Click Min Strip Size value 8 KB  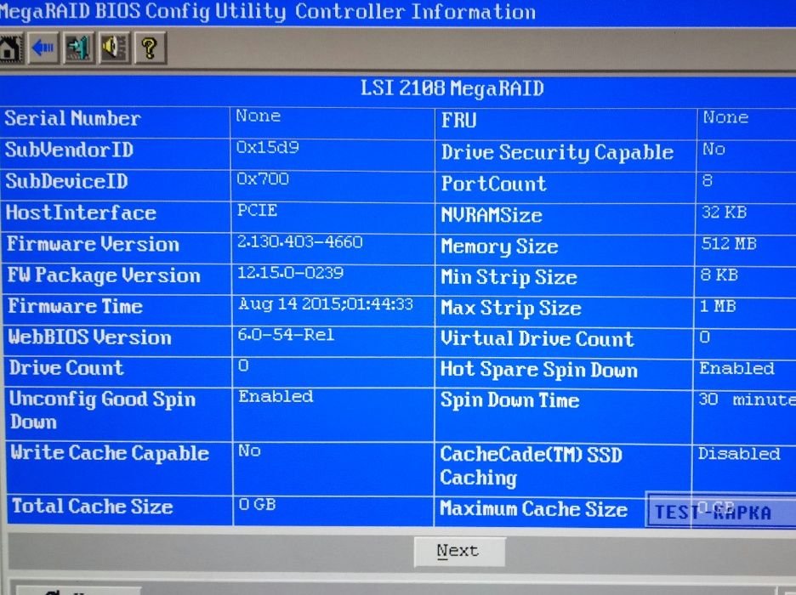coord(719,275)
